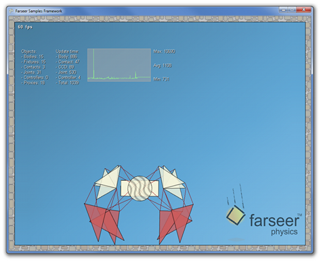
Task: Select the 'Controllers' count line under Objects
Action: click(35, 77)
